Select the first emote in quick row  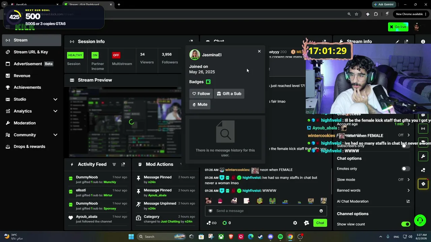[208, 201]
